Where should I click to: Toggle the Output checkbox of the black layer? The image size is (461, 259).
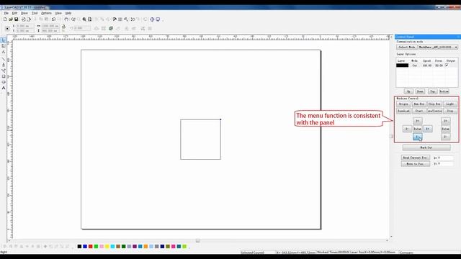[447, 65]
